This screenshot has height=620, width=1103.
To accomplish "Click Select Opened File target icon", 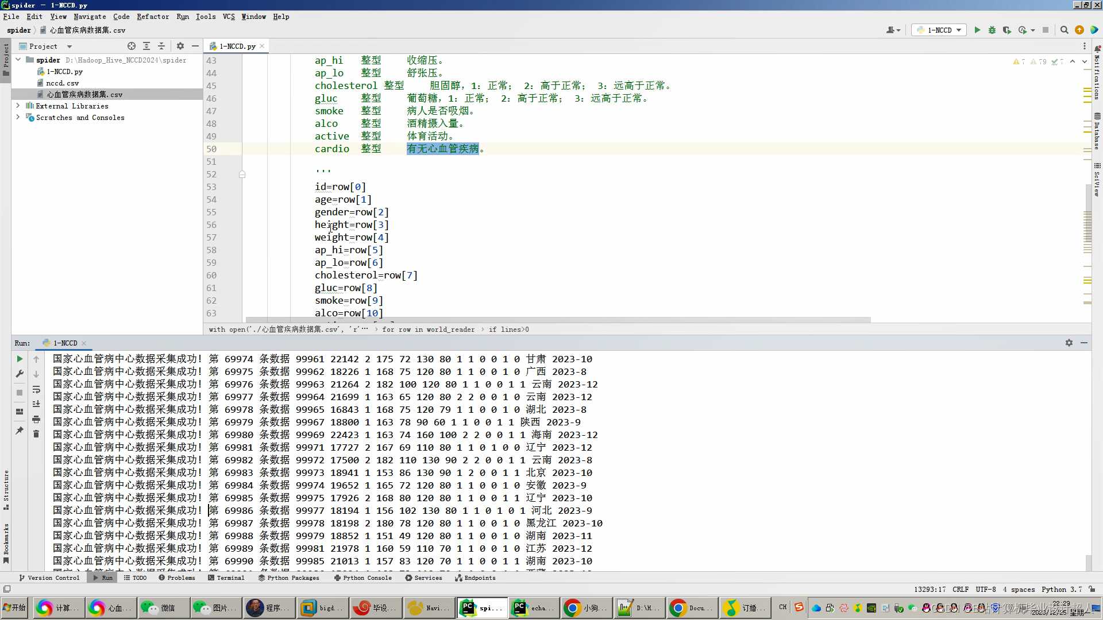I will coord(132,46).
